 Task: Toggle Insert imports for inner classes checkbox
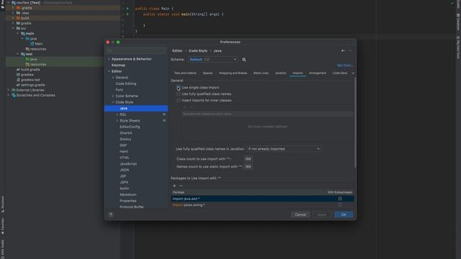179,101
